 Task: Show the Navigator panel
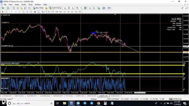coord(22,8)
